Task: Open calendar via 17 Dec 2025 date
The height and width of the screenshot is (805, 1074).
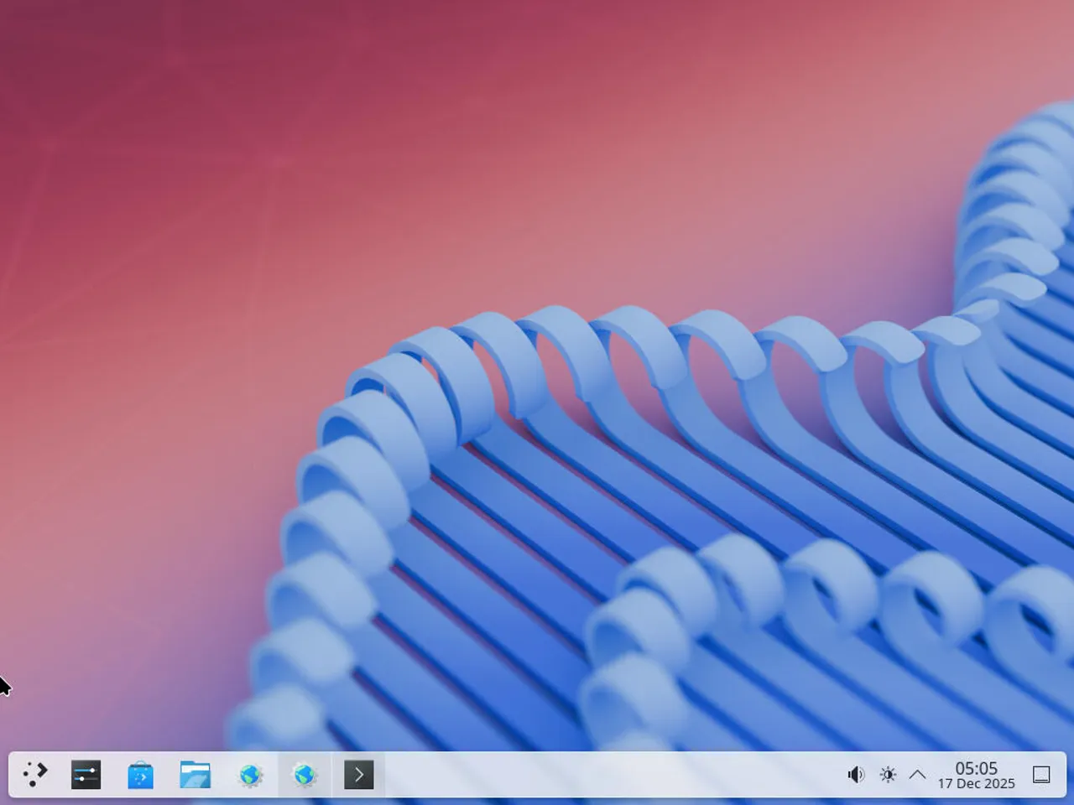Action: pos(976,784)
